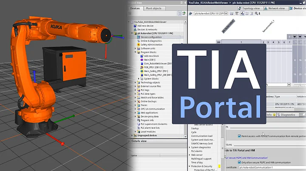
Task: Click the PLC alarm text lists icon
Action: 139,128
